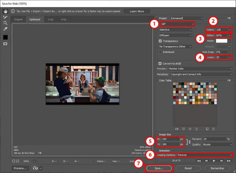236x173 pixels.
Task: Open the GIF file format dropdown
Action: click(x=177, y=24)
